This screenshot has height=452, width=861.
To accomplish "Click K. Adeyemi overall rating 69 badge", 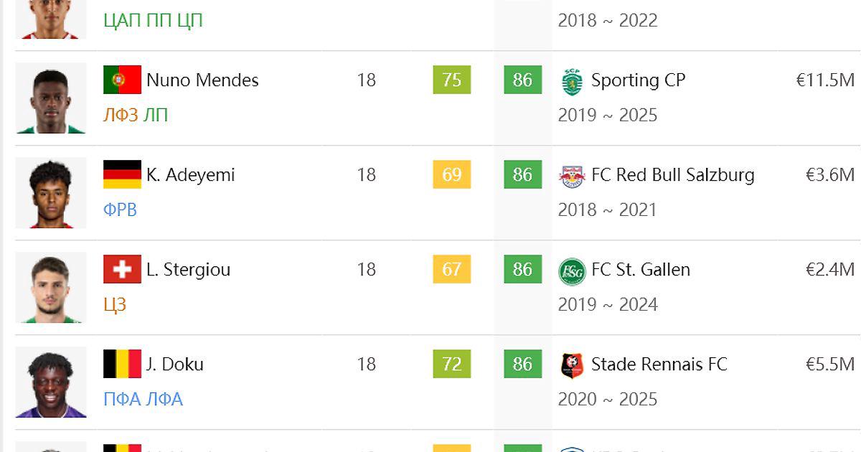I will (452, 174).
